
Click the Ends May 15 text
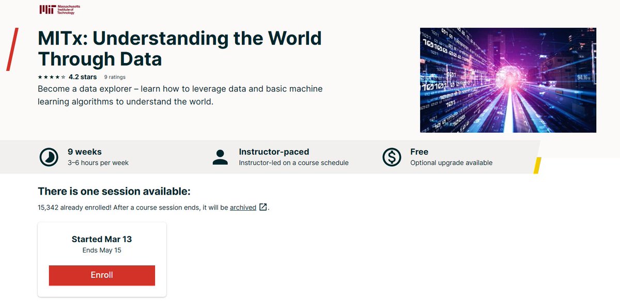click(102, 250)
